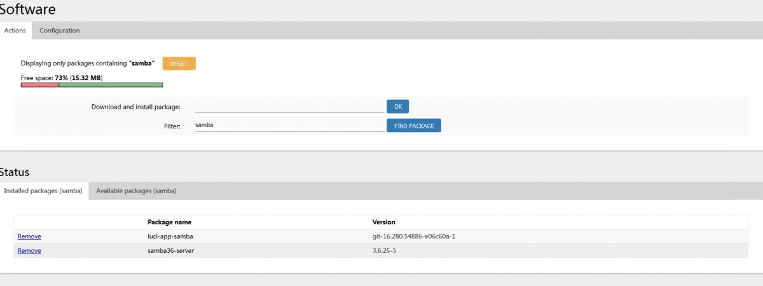This screenshot has height=286, width=763.
Task: Click the Status section heading
Action: [15, 172]
